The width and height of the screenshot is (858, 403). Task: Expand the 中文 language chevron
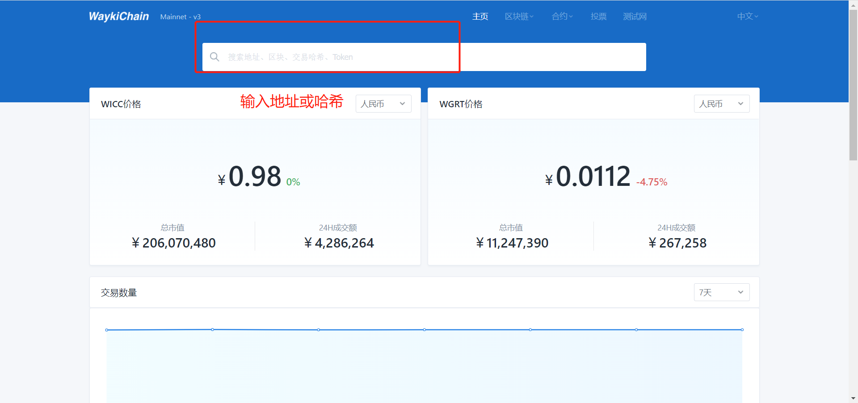(x=756, y=16)
